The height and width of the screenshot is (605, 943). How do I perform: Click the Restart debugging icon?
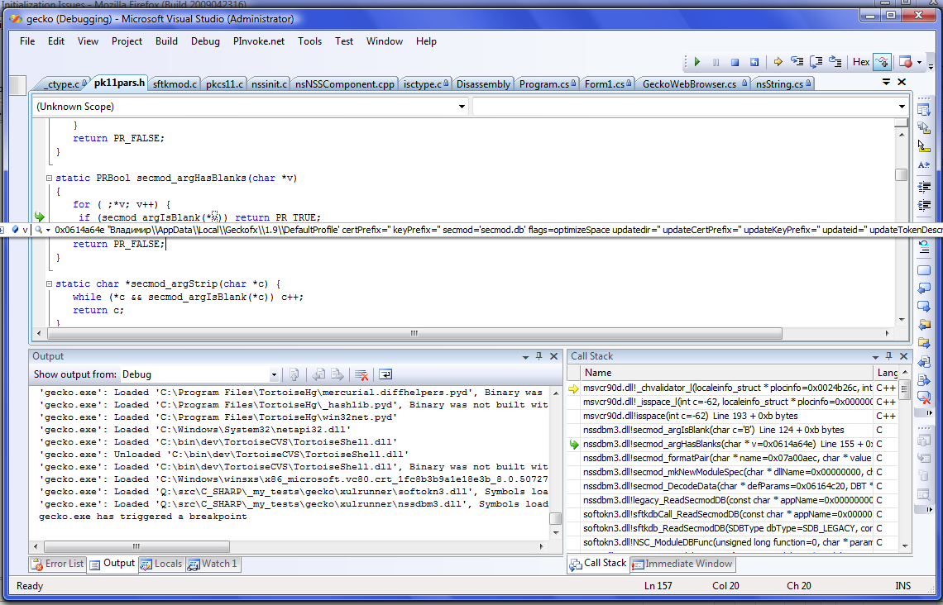(x=754, y=62)
